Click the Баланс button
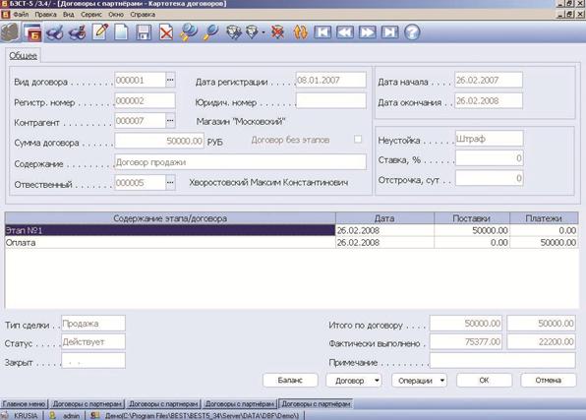 pos(290,381)
